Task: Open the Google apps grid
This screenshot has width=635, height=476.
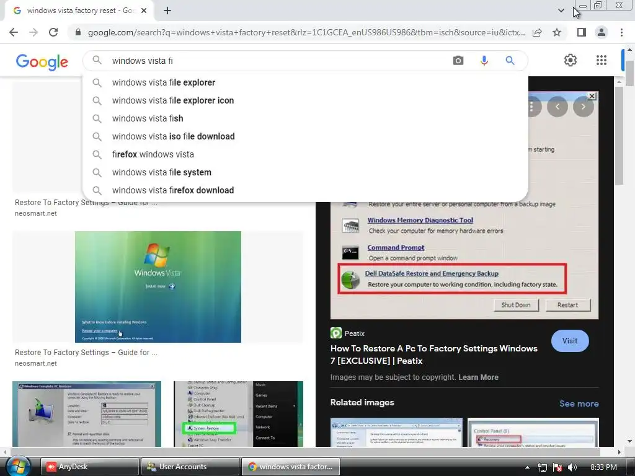Action: pyautogui.click(x=602, y=60)
